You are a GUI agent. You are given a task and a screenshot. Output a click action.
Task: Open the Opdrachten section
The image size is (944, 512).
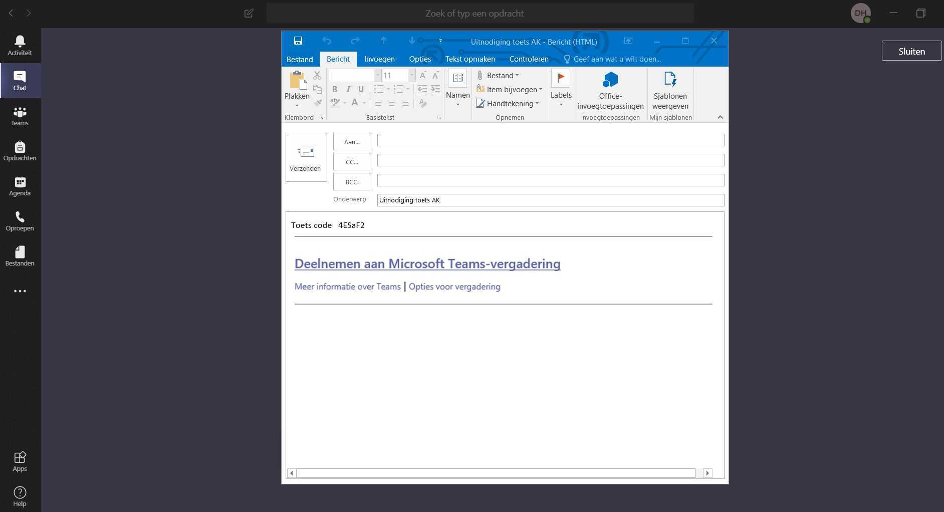tap(20, 151)
